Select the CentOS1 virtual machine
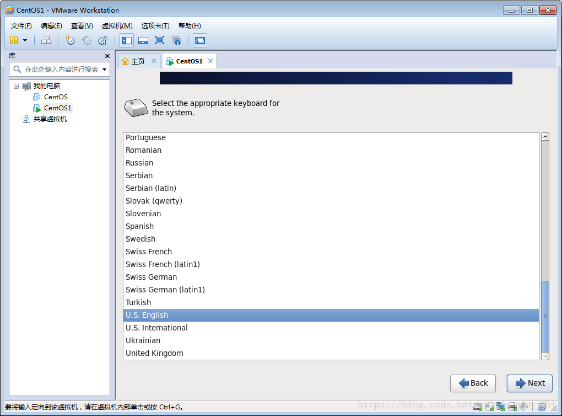Screen dimensions: 562x416 pyautogui.click(x=58, y=108)
